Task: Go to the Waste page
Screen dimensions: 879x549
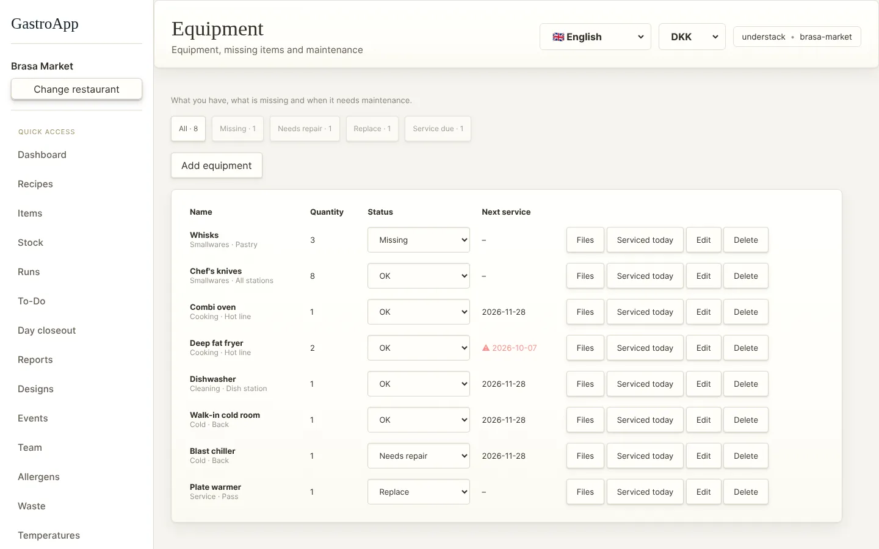Action: click(x=32, y=506)
